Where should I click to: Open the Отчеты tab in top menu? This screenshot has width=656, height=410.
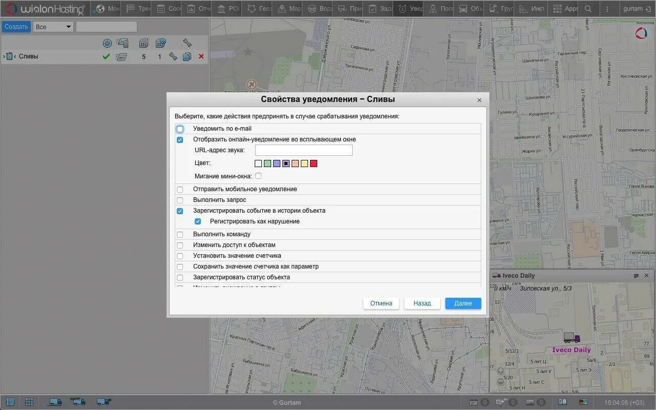[x=197, y=9]
